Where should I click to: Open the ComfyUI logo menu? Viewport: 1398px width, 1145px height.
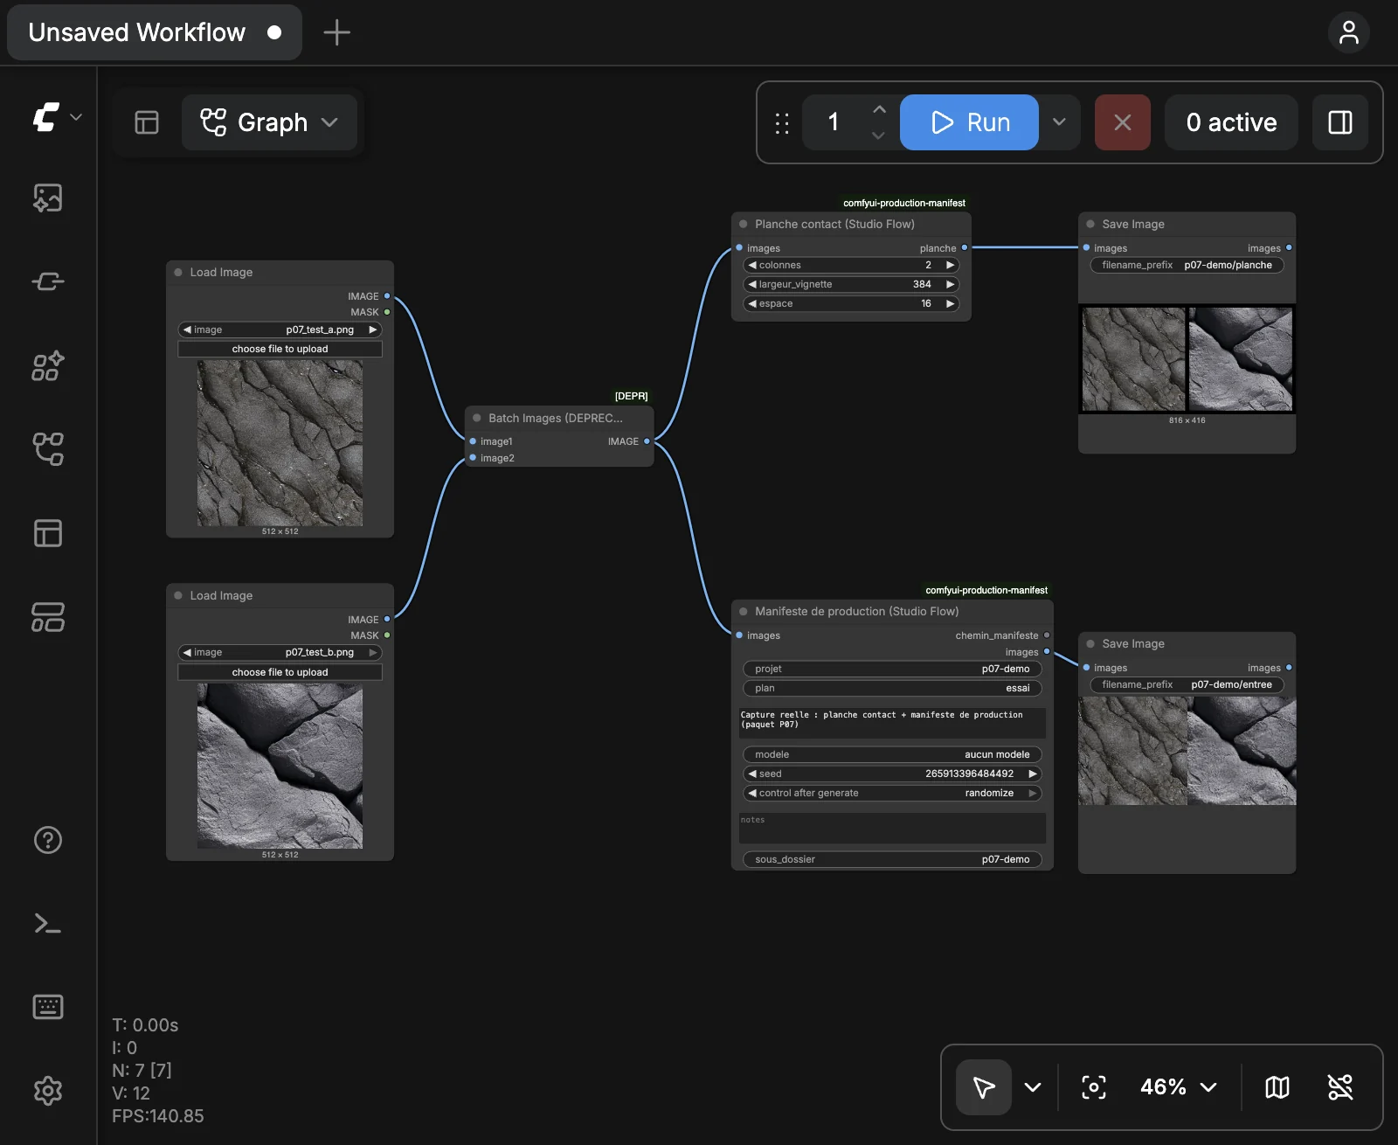(x=56, y=117)
